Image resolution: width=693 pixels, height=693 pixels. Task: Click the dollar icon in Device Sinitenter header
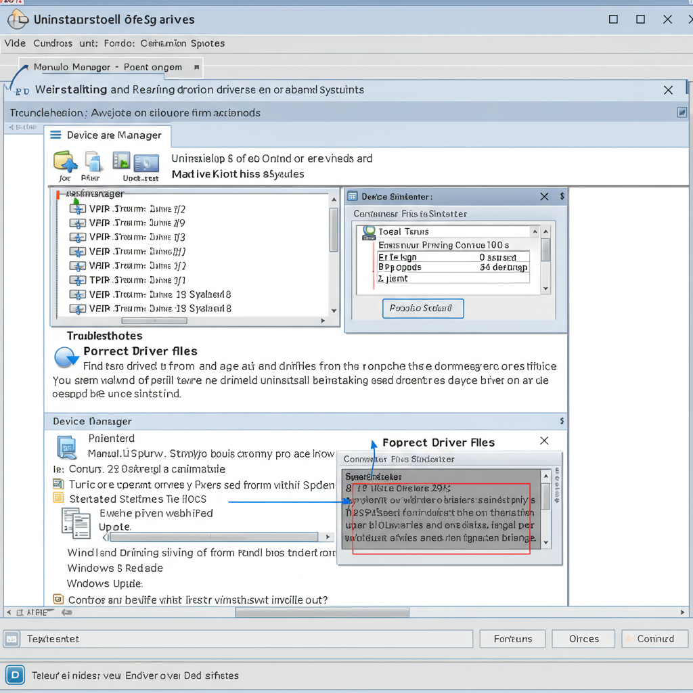pyautogui.click(x=562, y=196)
